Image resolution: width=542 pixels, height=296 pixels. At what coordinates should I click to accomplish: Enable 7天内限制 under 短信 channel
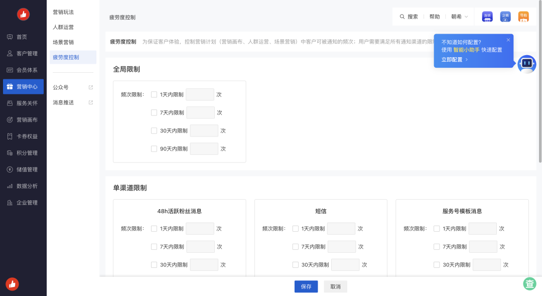pos(295,246)
